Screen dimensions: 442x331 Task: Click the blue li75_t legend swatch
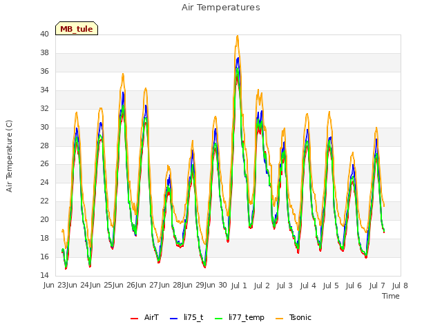(x=174, y=319)
